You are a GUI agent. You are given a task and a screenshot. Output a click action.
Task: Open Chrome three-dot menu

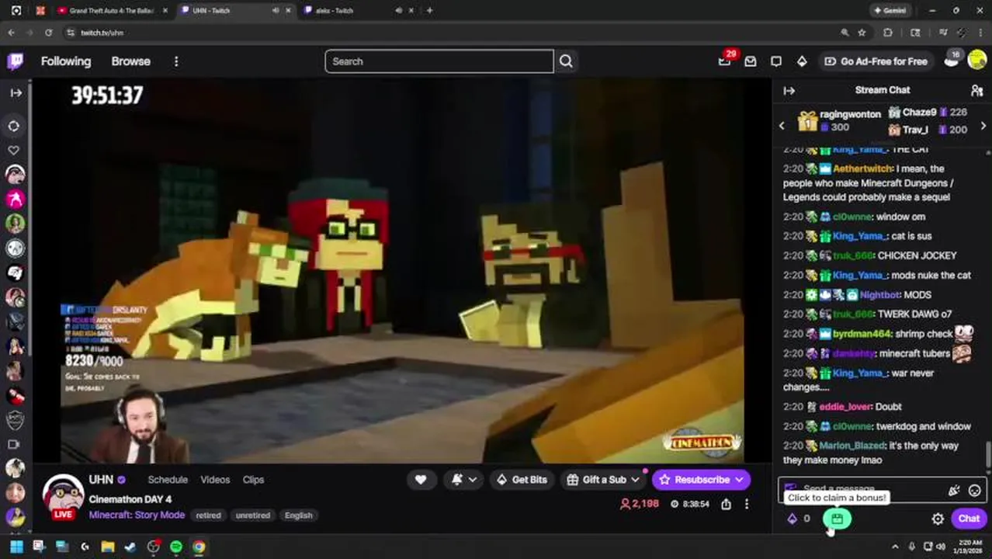[x=981, y=33]
